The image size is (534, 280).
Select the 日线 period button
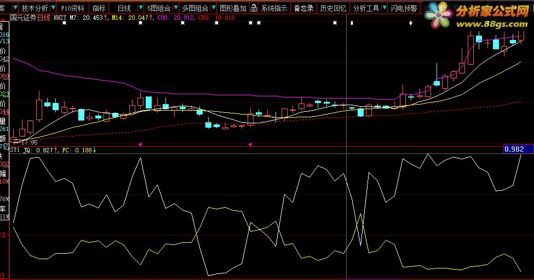pyautogui.click(x=124, y=8)
